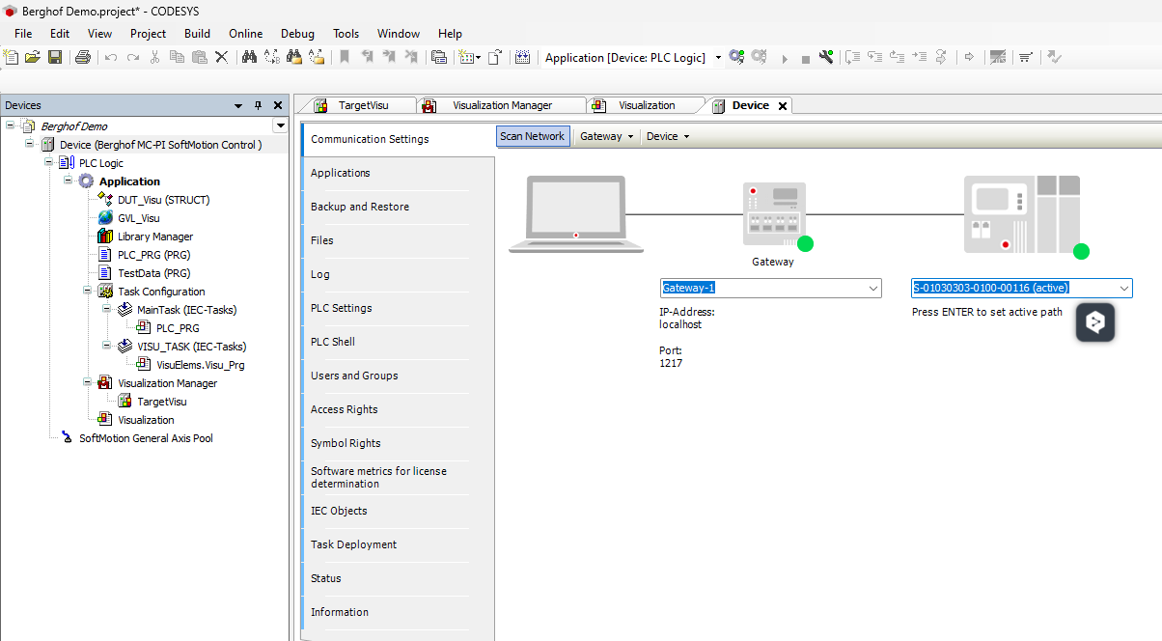Save project with floppy disk icon

[55, 57]
